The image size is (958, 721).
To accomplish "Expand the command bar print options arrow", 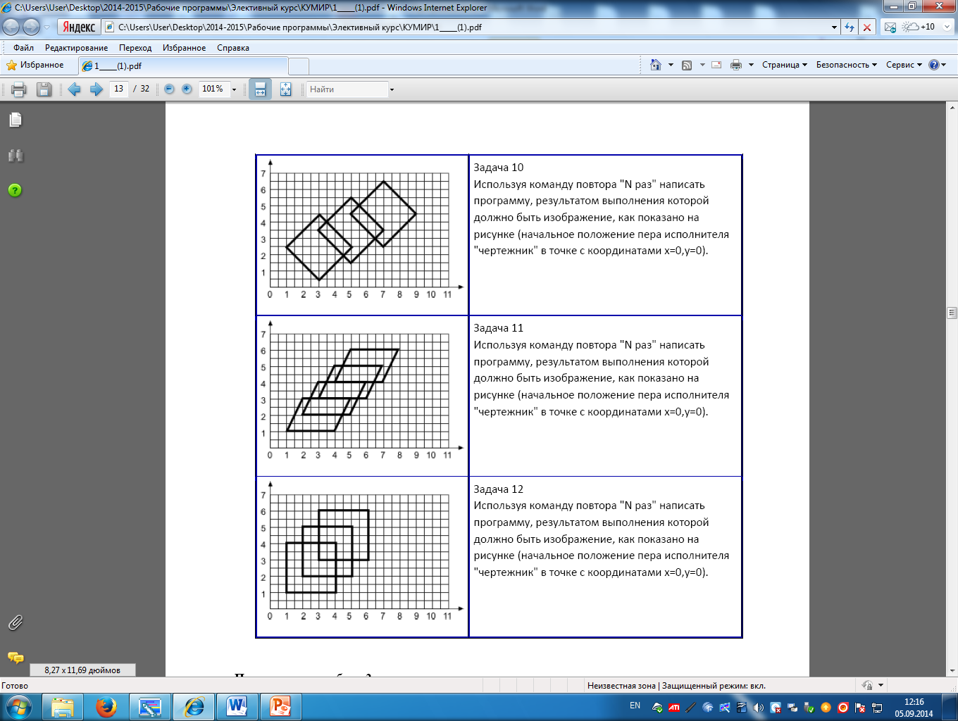I will pyautogui.click(x=751, y=65).
